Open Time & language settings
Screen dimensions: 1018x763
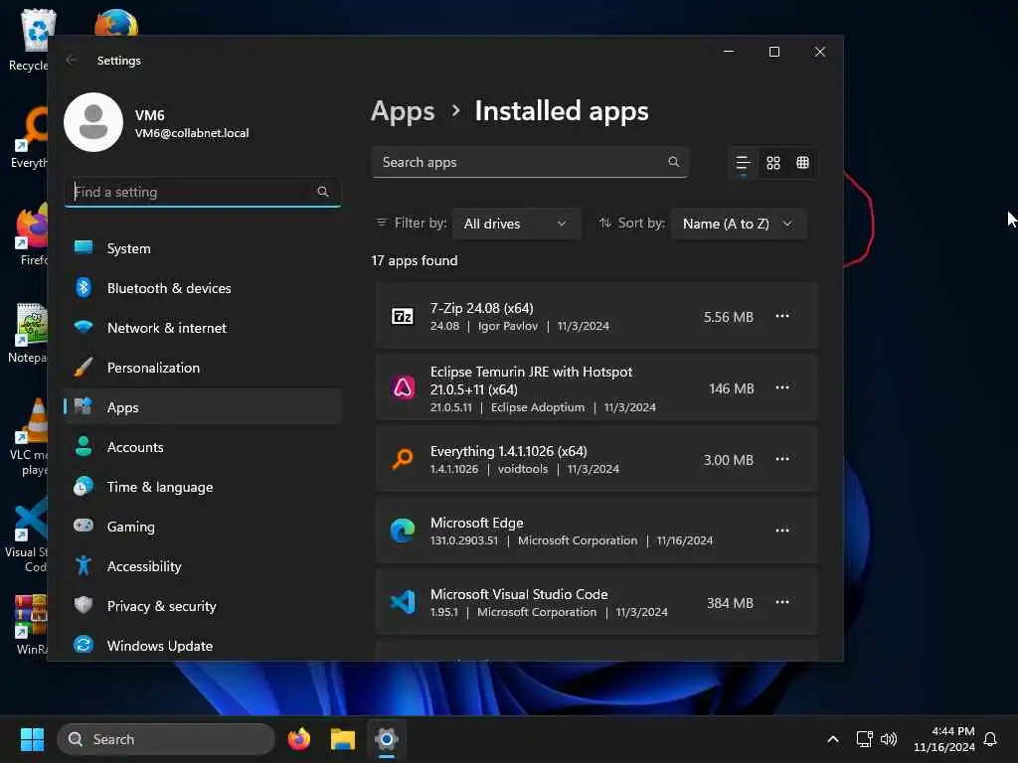(x=203, y=487)
